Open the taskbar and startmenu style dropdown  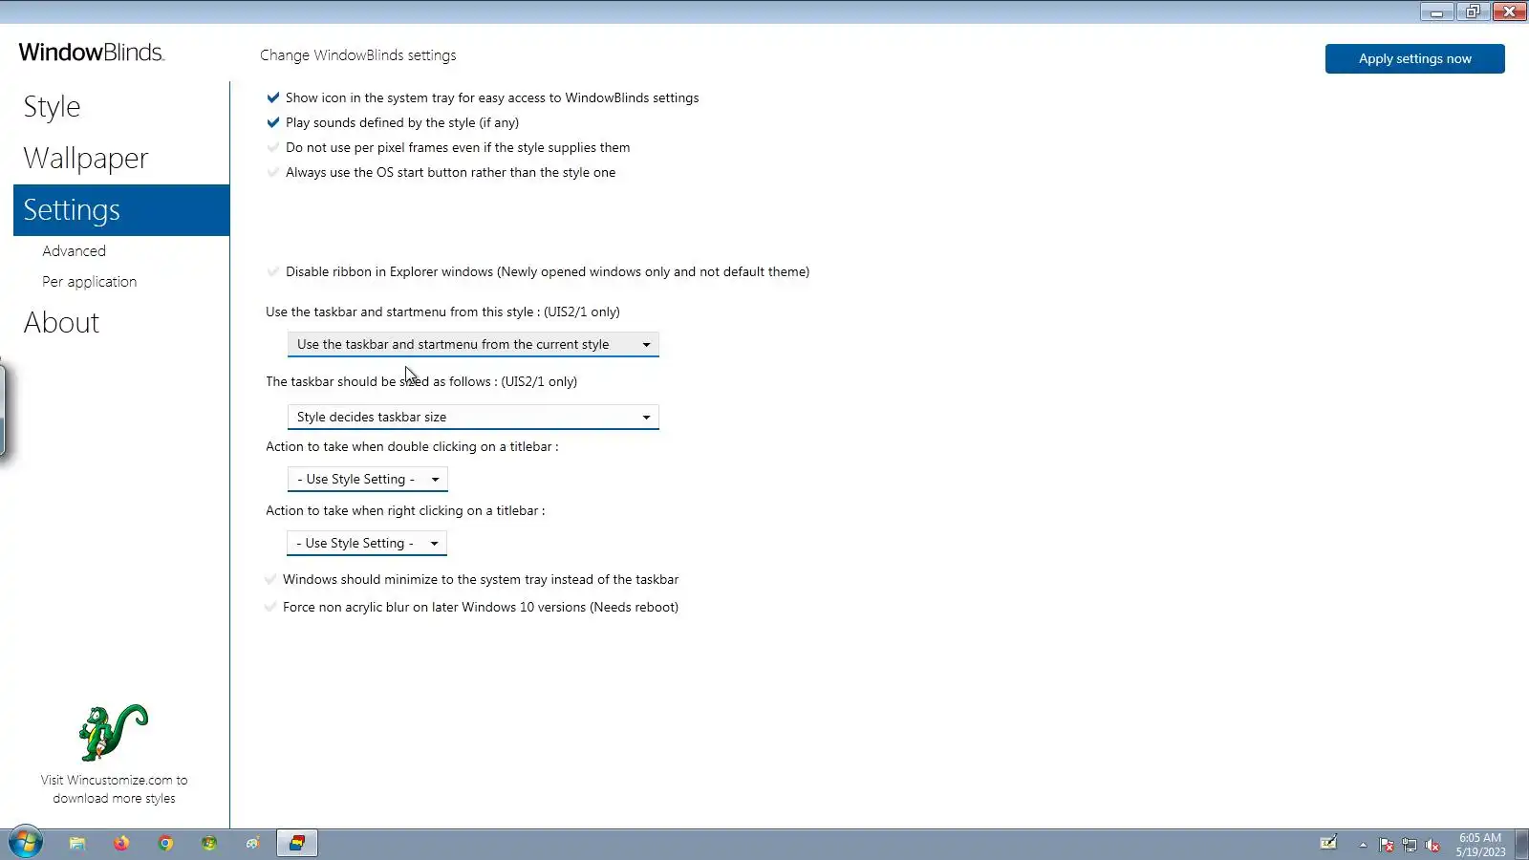click(x=473, y=344)
